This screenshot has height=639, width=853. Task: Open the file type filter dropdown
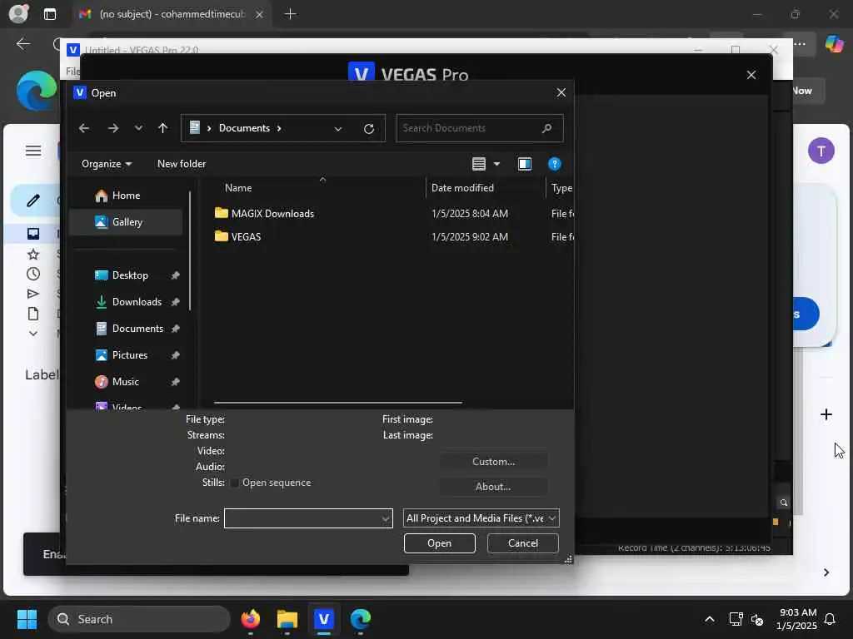tap(481, 518)
